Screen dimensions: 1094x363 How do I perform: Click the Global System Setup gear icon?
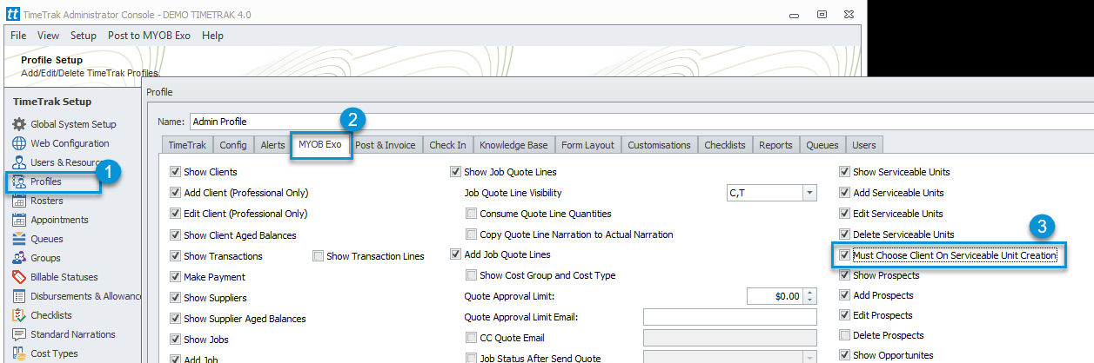[x=19, y=124]
